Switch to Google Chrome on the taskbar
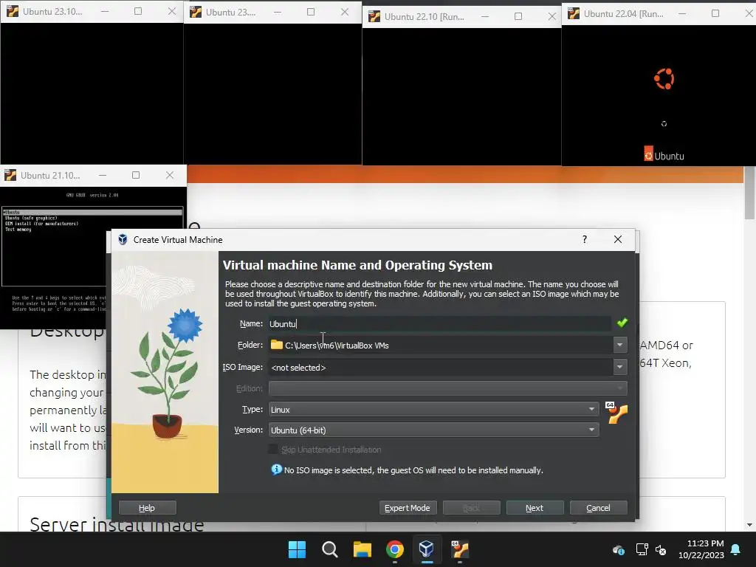This screenshot has width=756, height=567. [x=395, y=549]
